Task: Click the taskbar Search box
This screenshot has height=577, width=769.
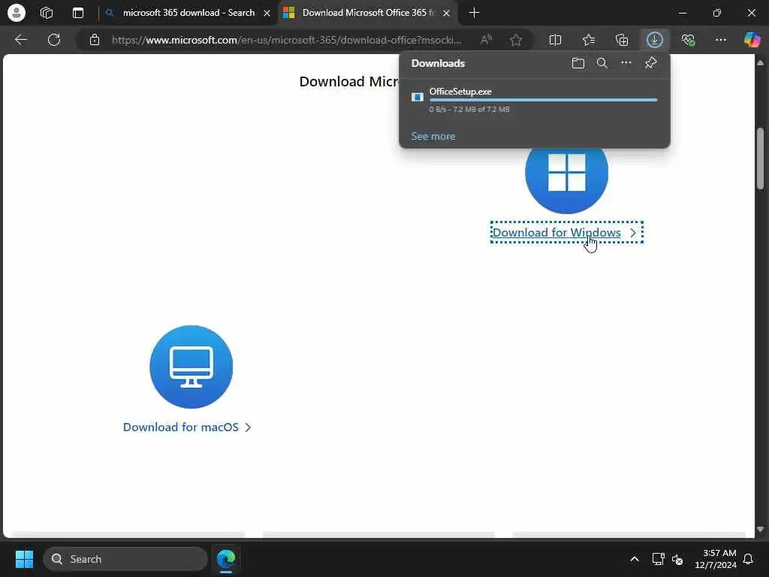Action: pos(125,559)
